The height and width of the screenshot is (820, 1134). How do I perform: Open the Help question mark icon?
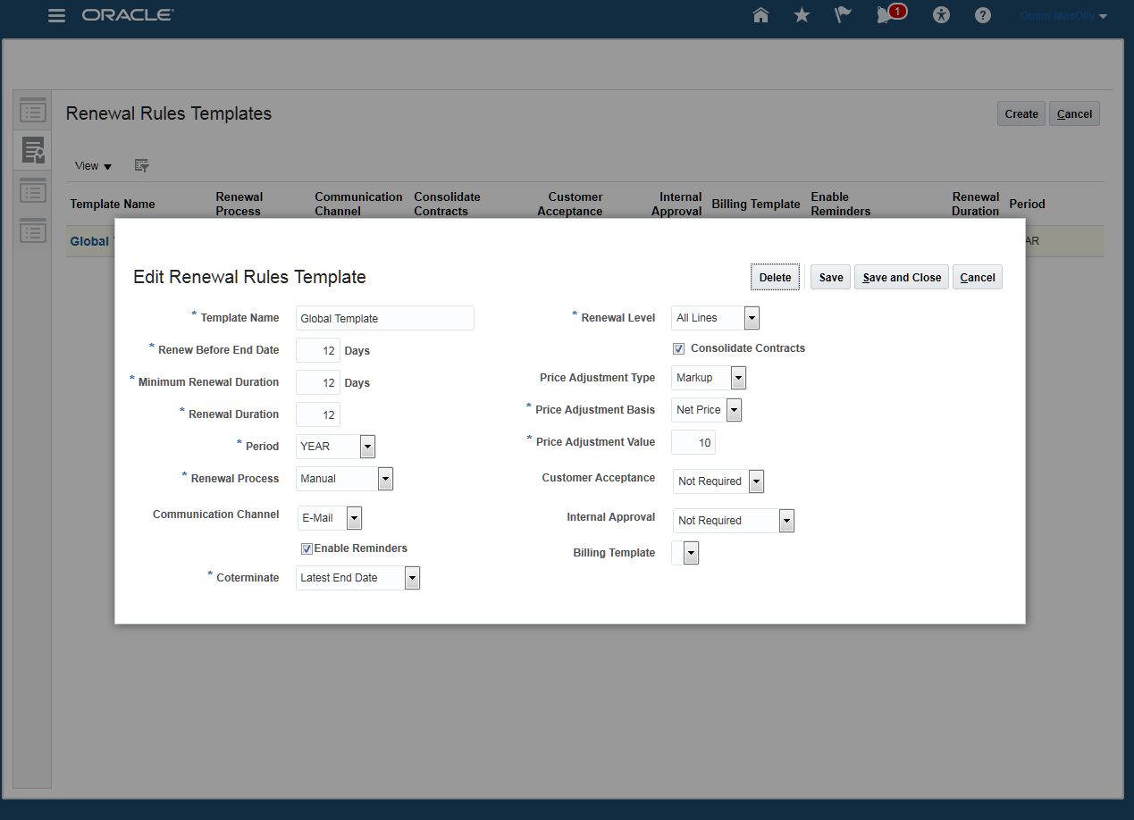pos(983,15)
